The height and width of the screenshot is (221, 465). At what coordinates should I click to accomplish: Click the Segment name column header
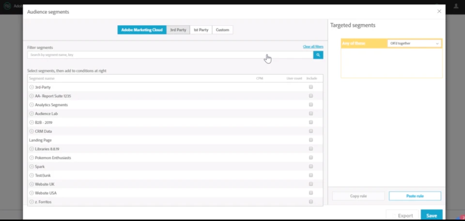42,79
